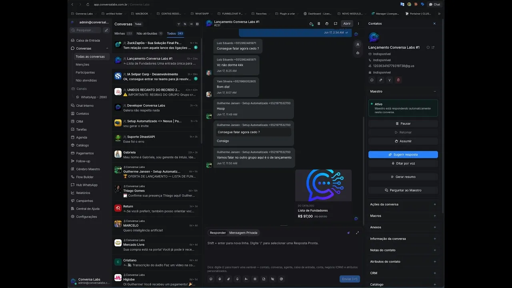This screenshot has height=288, width=512.
Task: Click the share conversation icon in header
Action: tap(335, 24)
